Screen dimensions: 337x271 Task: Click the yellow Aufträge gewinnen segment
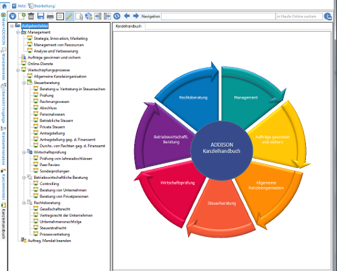pos(272,139)
